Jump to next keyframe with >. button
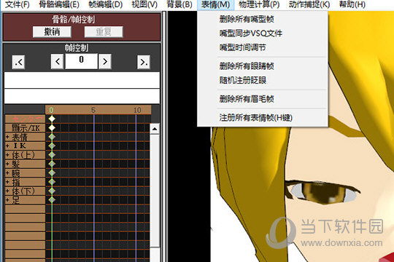Image resolution: width=394 pixels, height=262 pixels. (x=144, y=62)
